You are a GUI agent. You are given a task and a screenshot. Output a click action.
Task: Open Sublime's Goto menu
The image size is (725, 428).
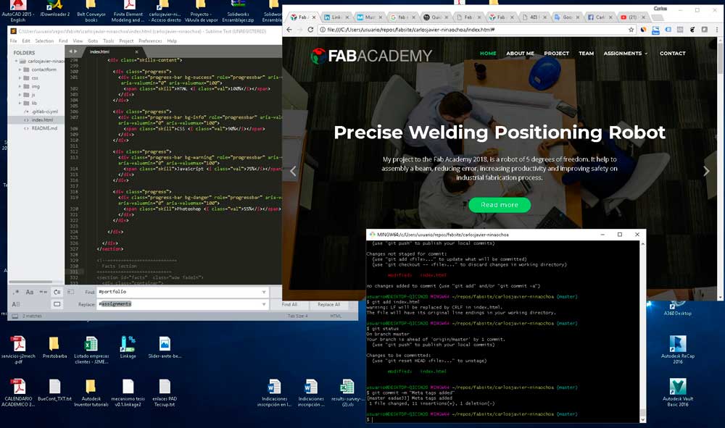pos(93,41)
